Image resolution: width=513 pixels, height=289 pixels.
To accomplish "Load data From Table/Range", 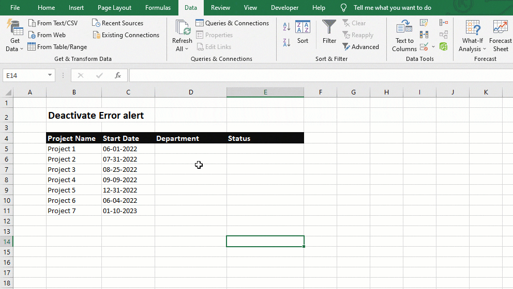I will point(57,46).
